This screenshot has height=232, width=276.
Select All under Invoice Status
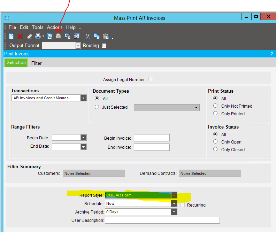pyautogui.click(x=215, y=134)
